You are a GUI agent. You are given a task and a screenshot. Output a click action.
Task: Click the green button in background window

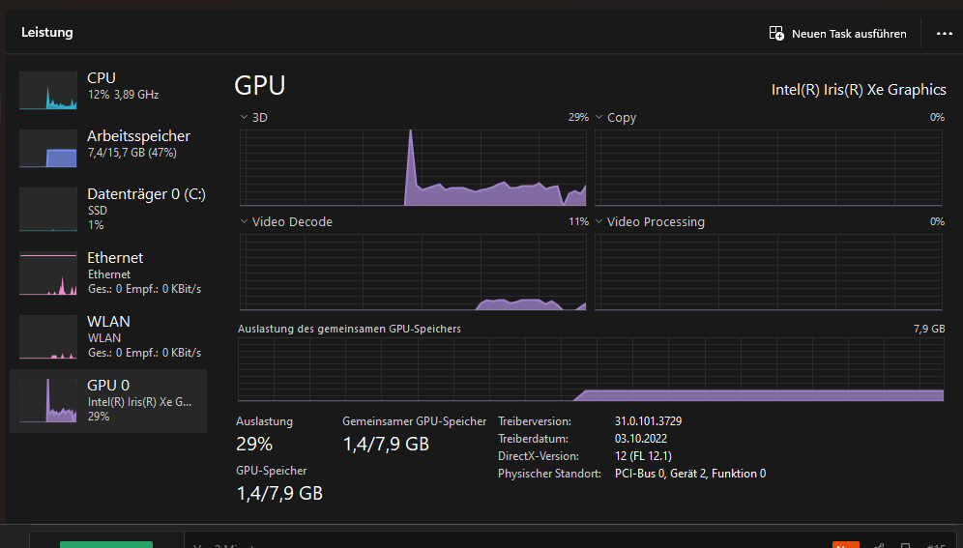click(x=106, y=544)
